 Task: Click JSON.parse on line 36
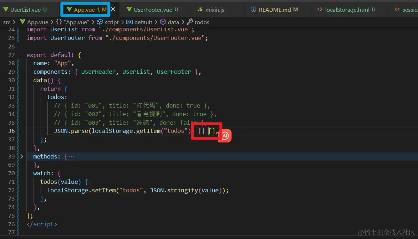click(71, 131)
